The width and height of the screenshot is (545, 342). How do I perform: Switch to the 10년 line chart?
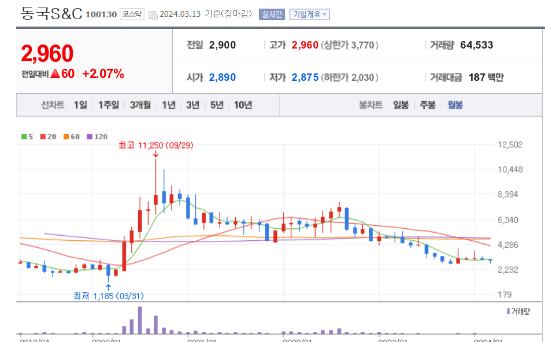pos(243,105)
